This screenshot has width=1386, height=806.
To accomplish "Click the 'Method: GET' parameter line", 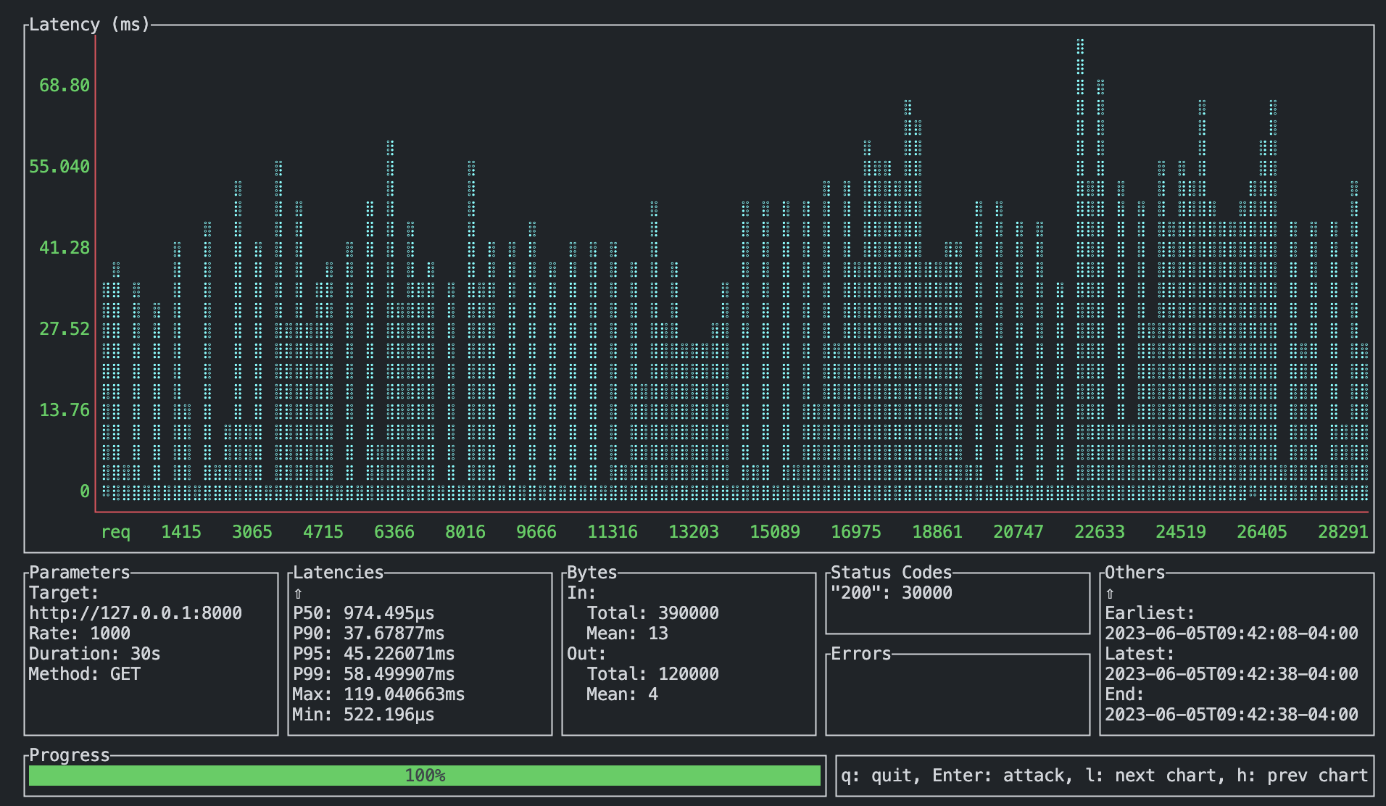I will coord(85,674).
